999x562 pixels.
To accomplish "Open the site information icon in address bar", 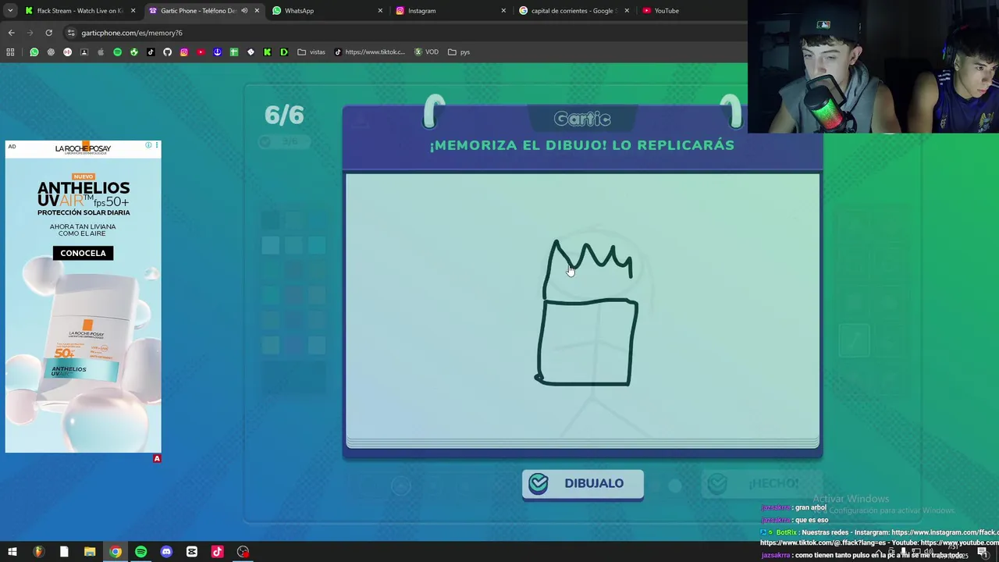I will pyautogui.click(x=71, y=33).
